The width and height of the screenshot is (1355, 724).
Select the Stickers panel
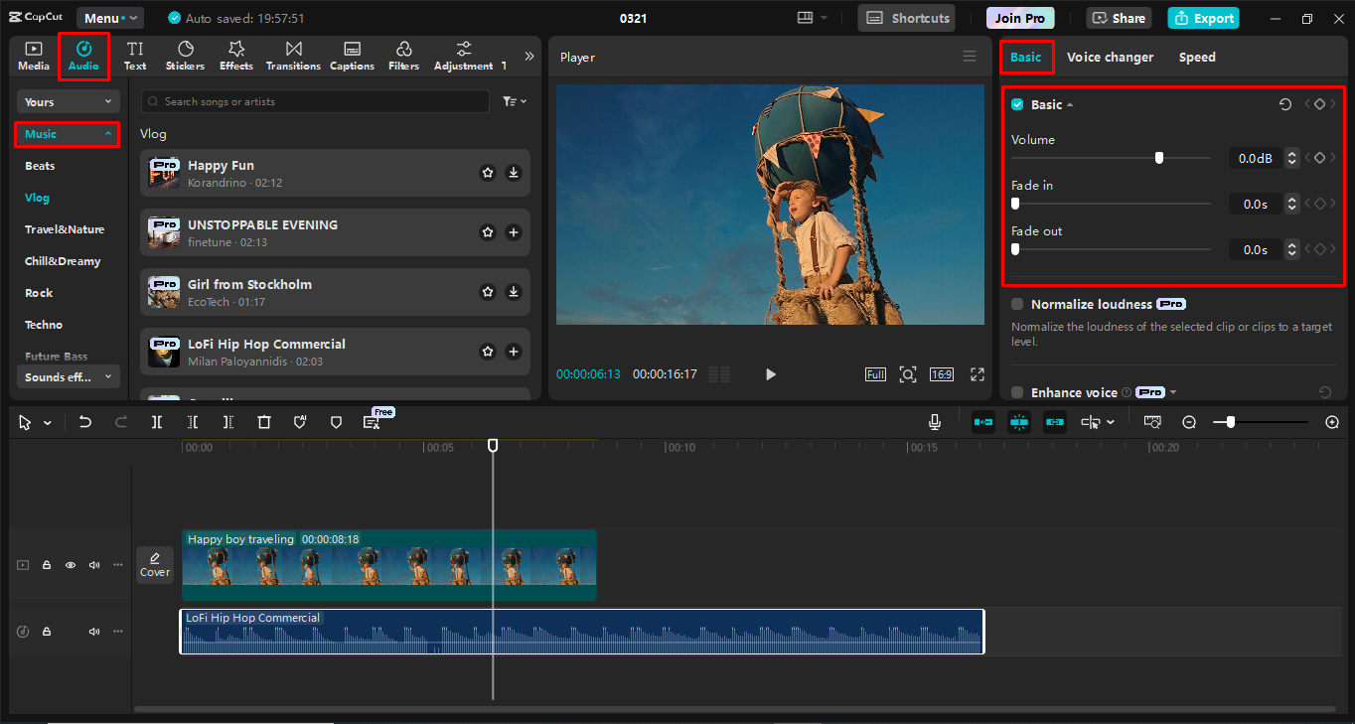[185, 56]
